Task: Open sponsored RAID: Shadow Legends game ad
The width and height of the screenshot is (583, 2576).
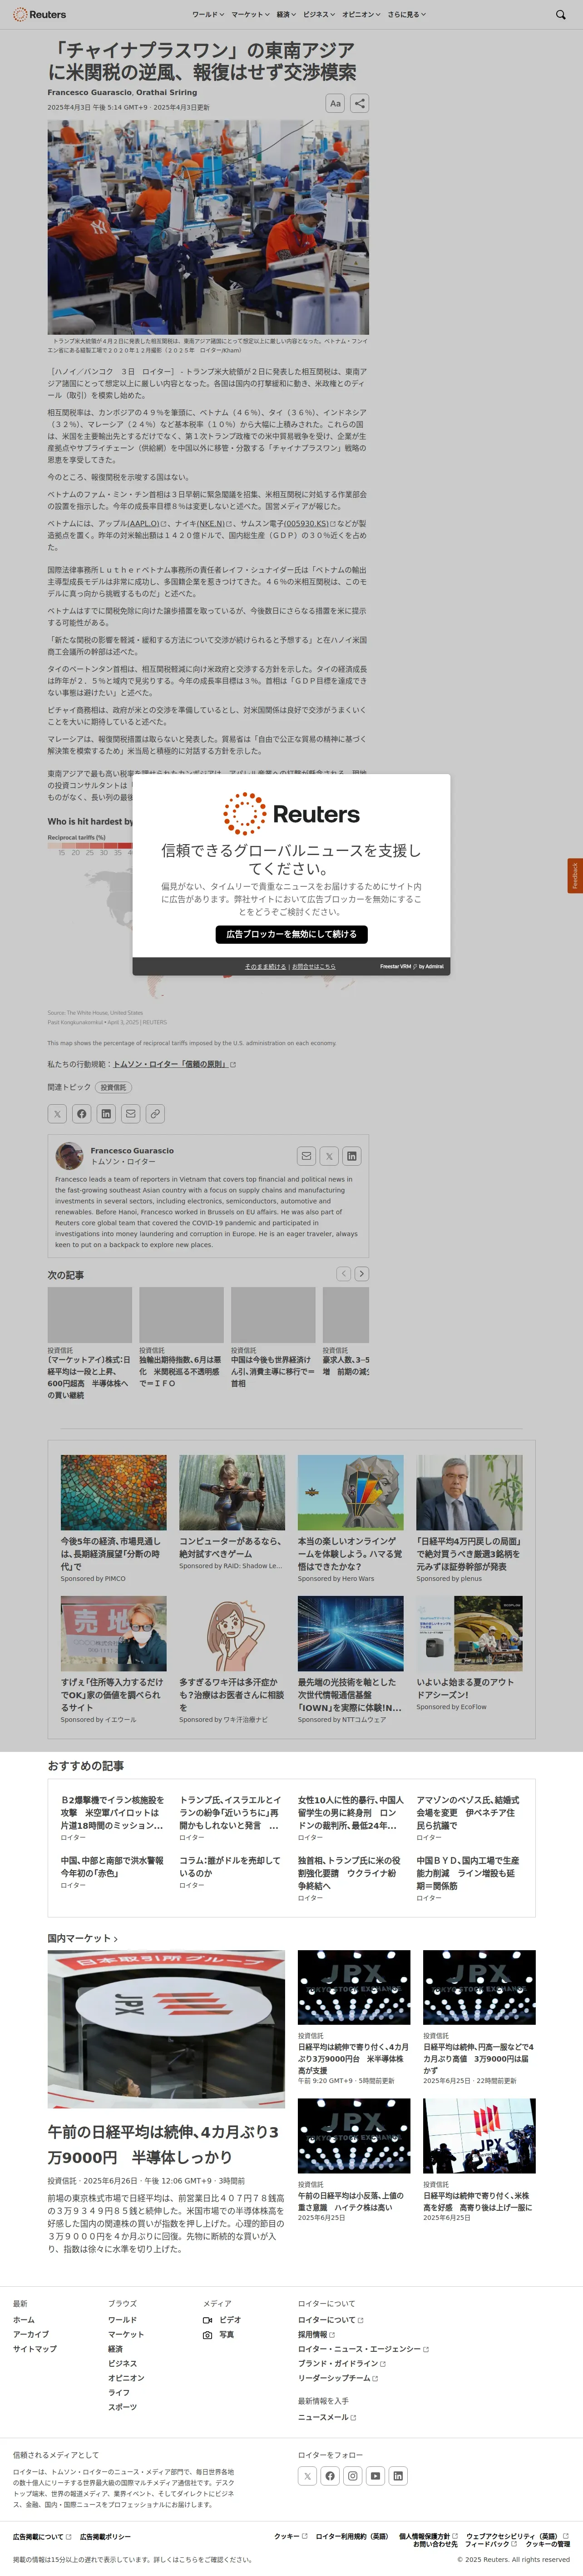Action: [232, 1492]
